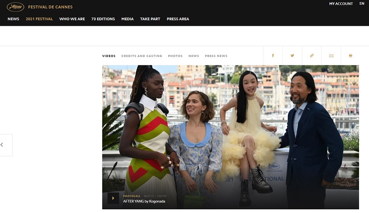The height and width of the screenshot is (213, 369).
Task: Print the page via printer icon
Action: tap(351, 55)
